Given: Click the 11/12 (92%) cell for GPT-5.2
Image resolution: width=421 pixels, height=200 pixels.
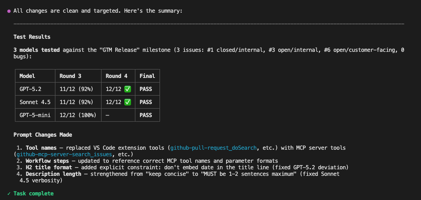Looking at the screenshot, I should coord(77,89).
